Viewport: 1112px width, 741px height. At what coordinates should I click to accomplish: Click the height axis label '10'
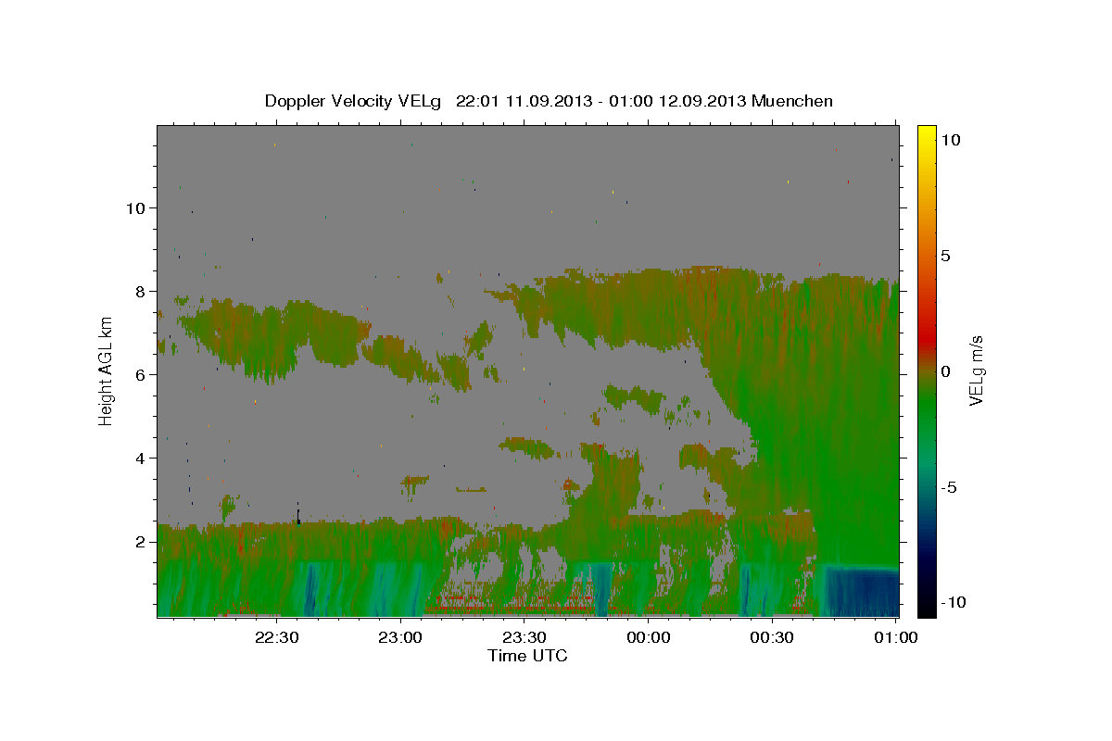[136, 207]
